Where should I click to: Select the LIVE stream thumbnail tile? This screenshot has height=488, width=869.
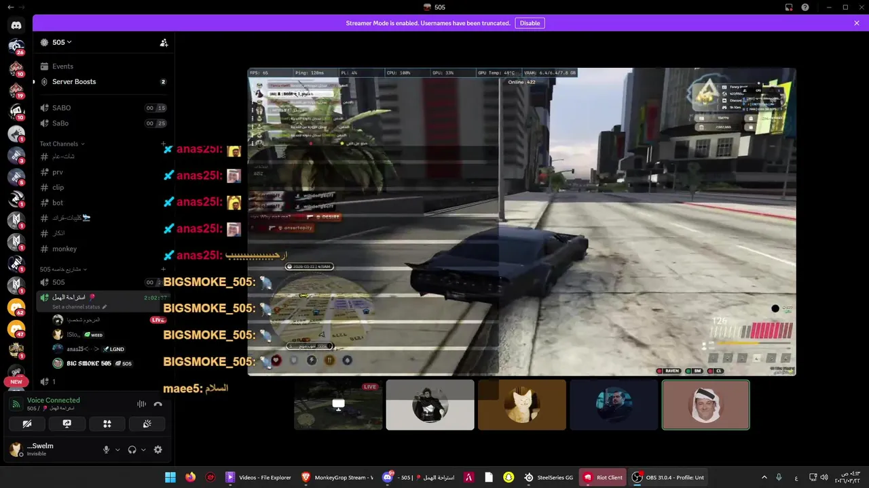(x=338, y=405)
